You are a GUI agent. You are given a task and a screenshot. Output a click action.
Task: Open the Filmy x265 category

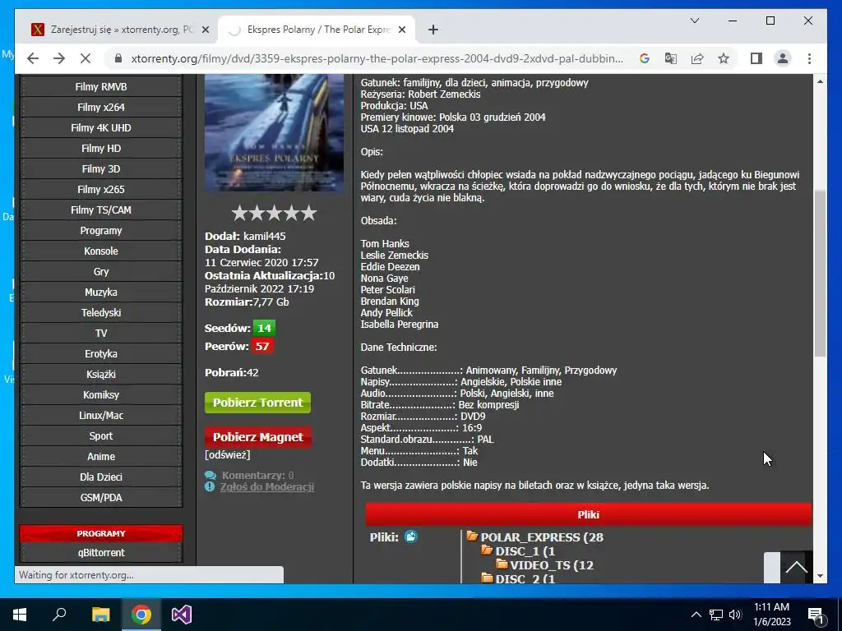pyautogui.click(x=101, y=190)
